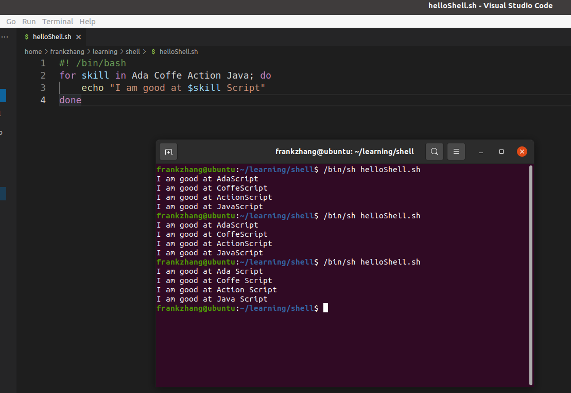The image size is (571, 393).
Task: Open the Help menu
Action: coord(88,22)
